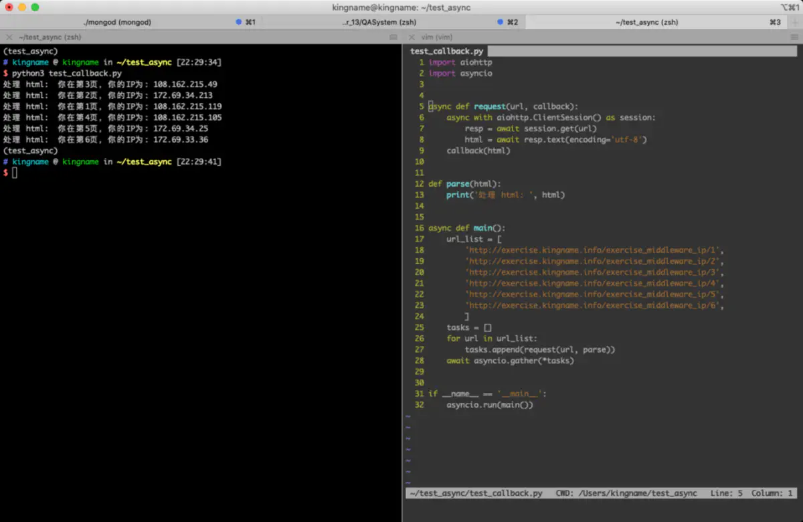
Task: Select the ~/test_async (zsh) tab
Action: click(x=646, y=22)
